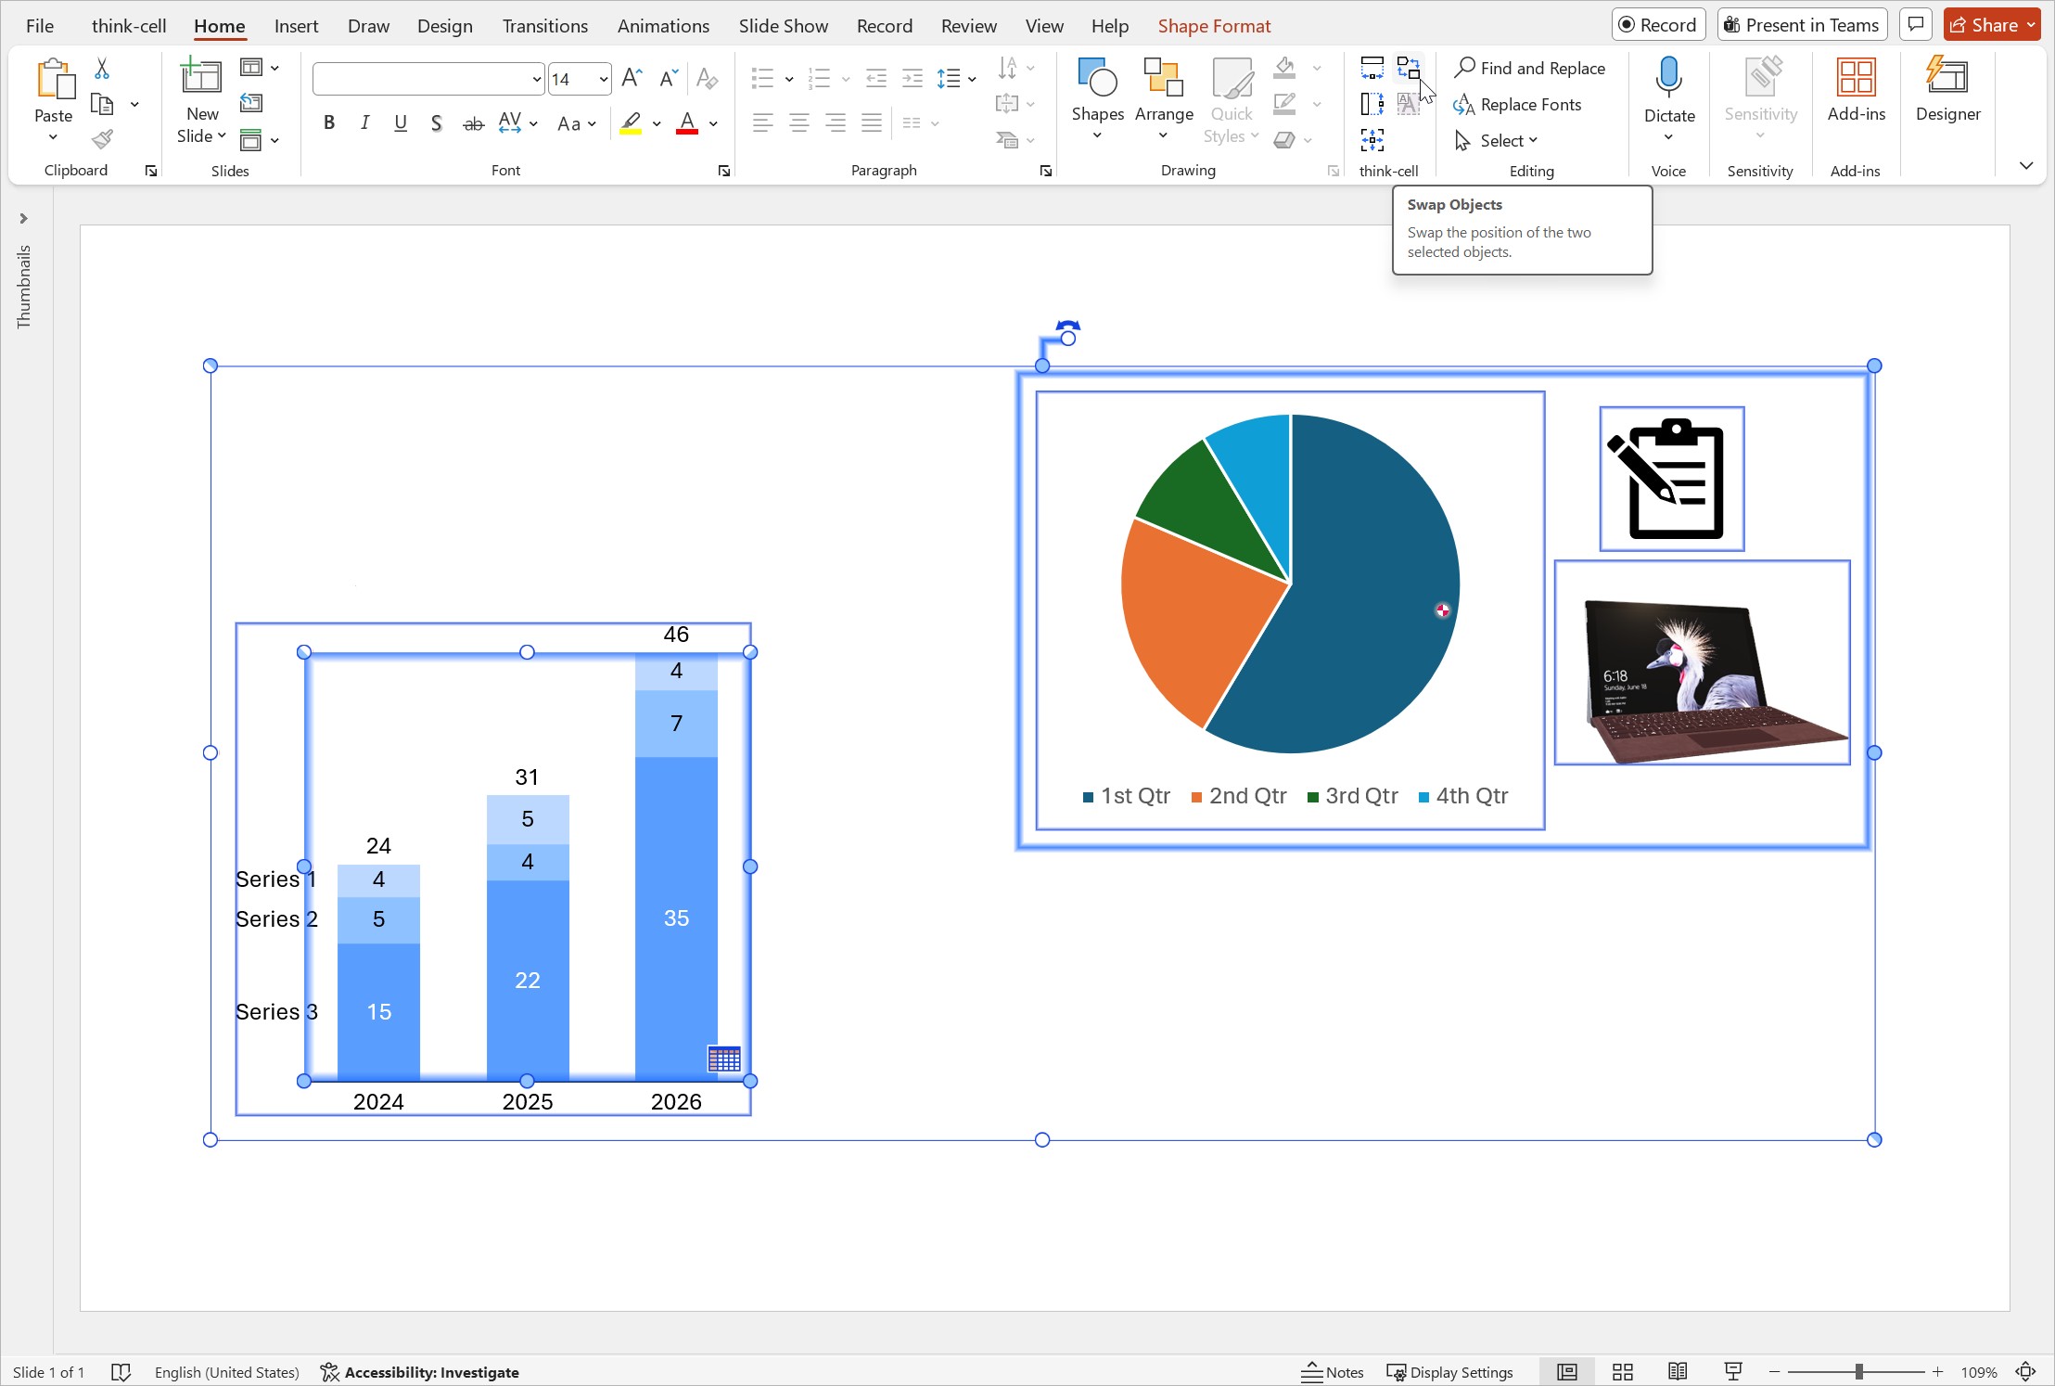This screenshot has height=1386, width=2055.
Task: Click the red font color swatch
Action: [x=687, y=123]
